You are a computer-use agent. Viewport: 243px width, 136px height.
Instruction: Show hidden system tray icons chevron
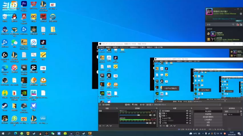(x=203, y=134)
